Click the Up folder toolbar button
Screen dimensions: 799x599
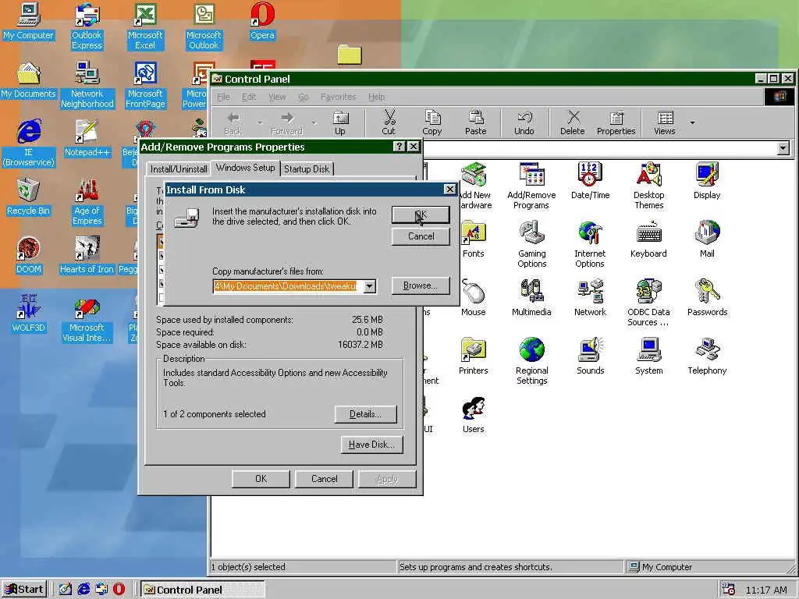pos(340,122)
